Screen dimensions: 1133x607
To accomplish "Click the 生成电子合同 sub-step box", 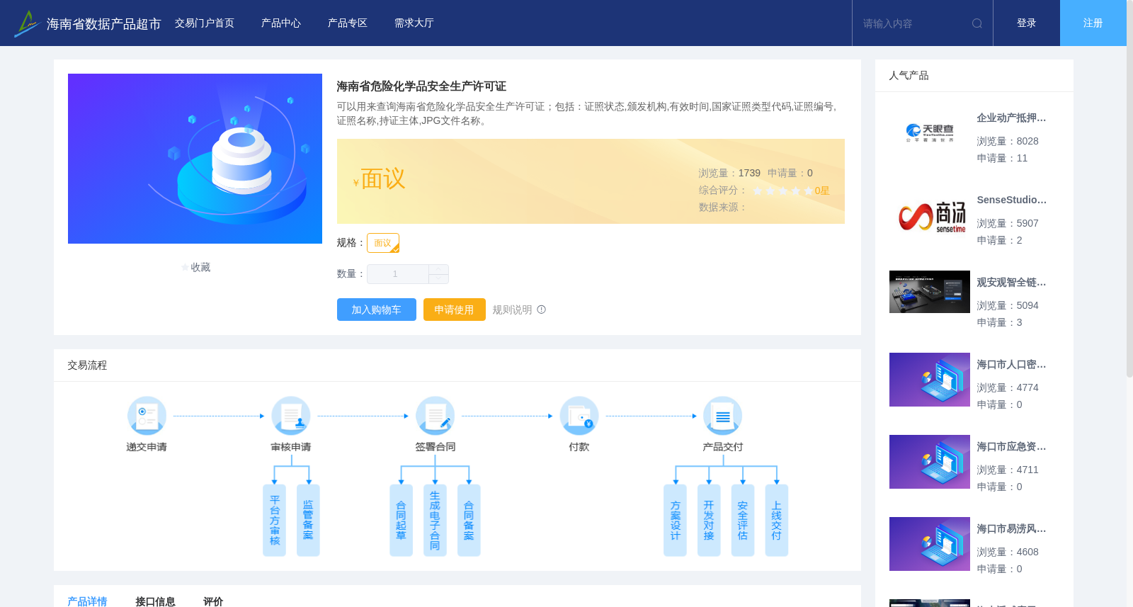I will [x=435, y=521].
